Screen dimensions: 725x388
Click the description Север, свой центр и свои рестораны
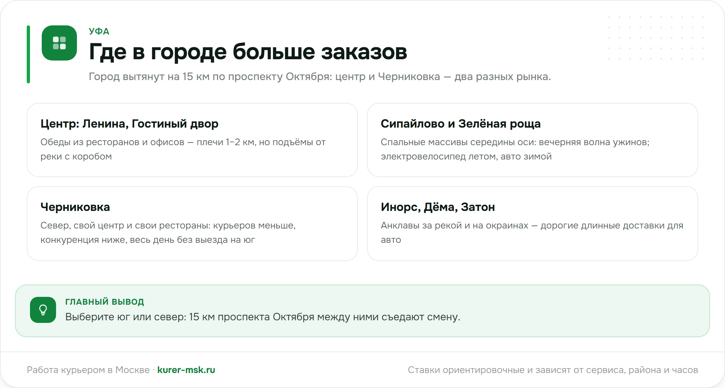pos(168,232)
